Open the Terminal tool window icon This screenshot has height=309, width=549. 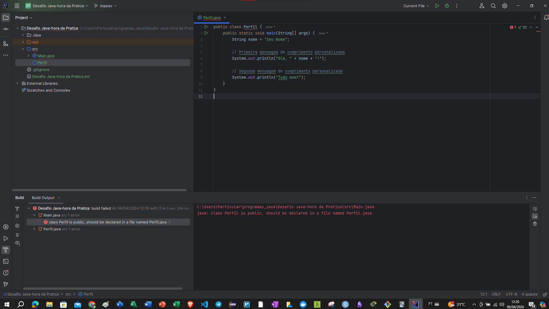[x=6, y=261]
